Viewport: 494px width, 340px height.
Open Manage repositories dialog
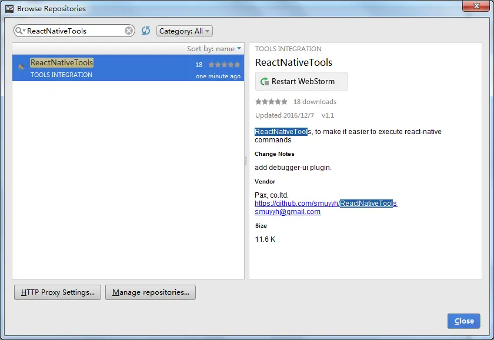[x=151, y=292]
